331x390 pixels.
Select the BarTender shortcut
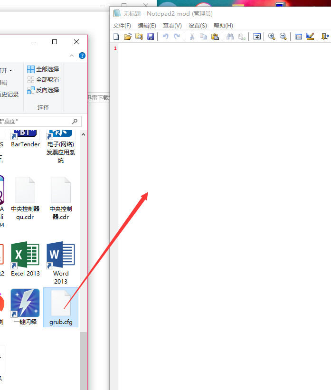[25, 139]
